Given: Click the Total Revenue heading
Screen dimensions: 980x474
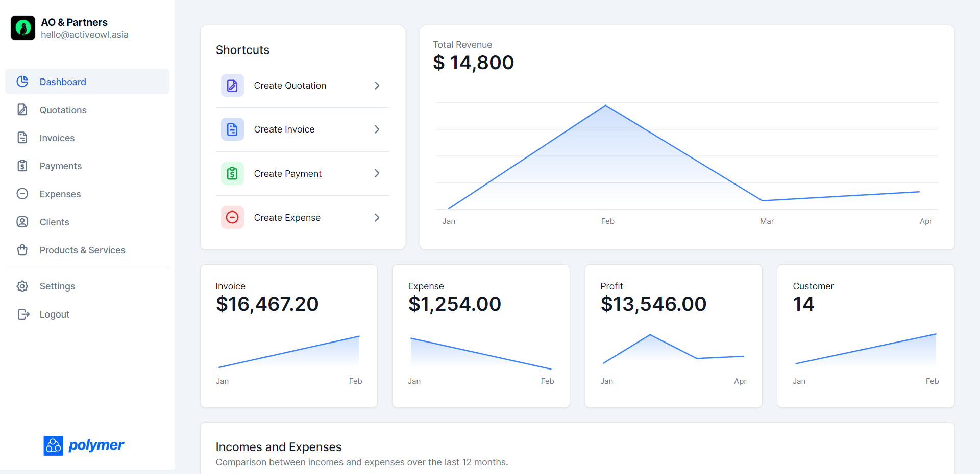Looking at the screenshot, I should click(x=462, y=45).
